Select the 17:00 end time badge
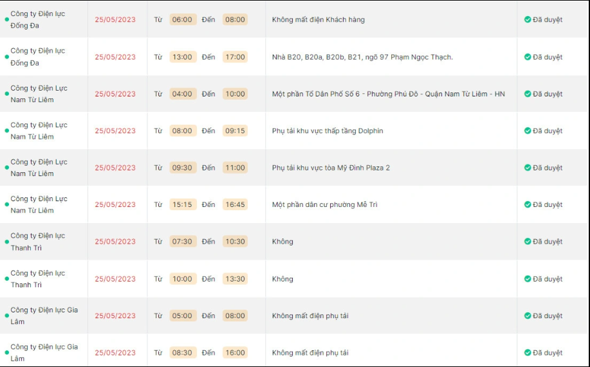The width and height of the screenshot is (590, 367). click(x=235, y=57)
